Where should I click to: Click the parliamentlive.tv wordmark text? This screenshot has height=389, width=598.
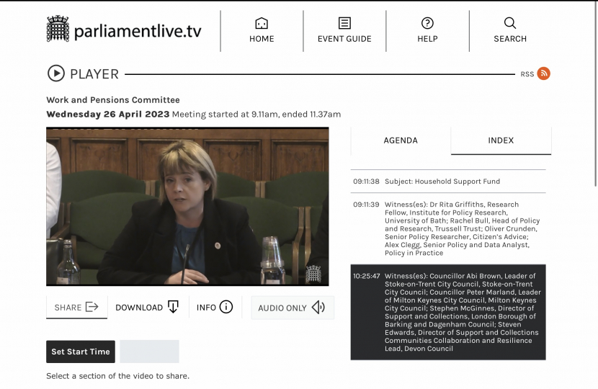[x=138, y=31]
